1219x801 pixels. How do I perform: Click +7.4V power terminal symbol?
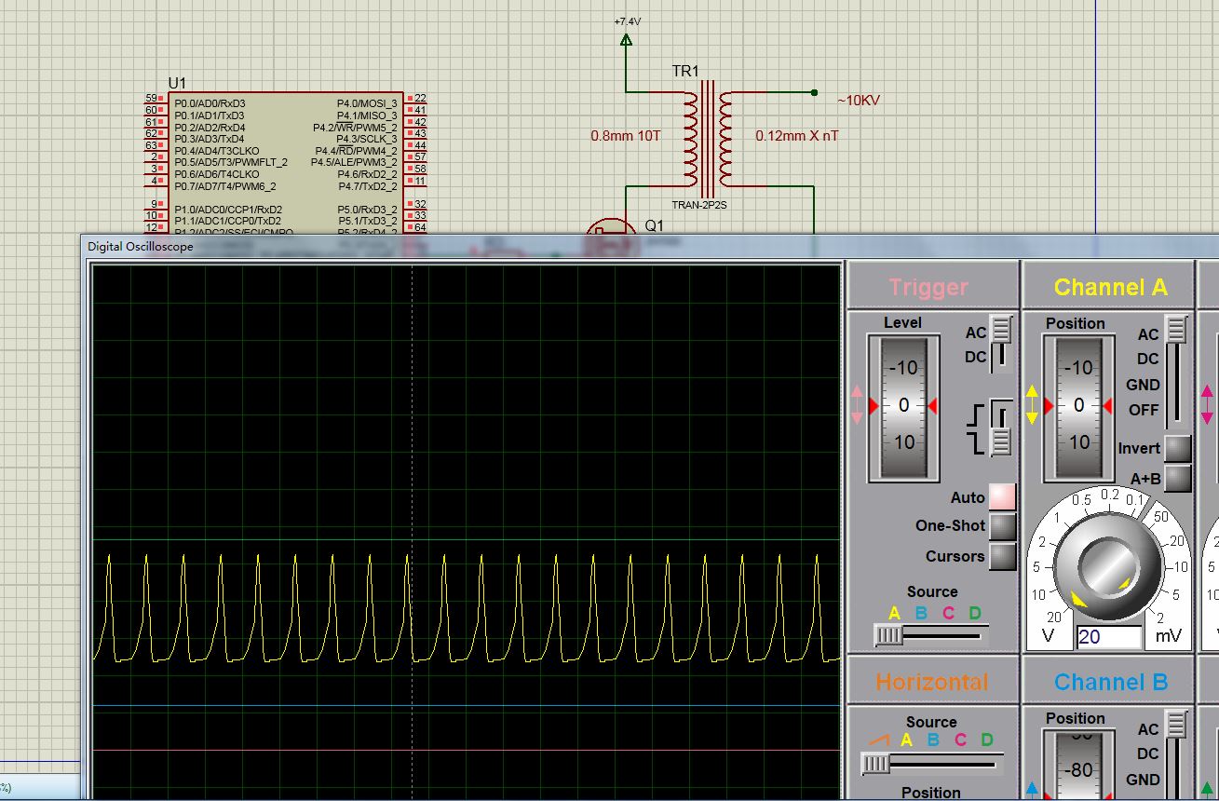coord(626,40)
